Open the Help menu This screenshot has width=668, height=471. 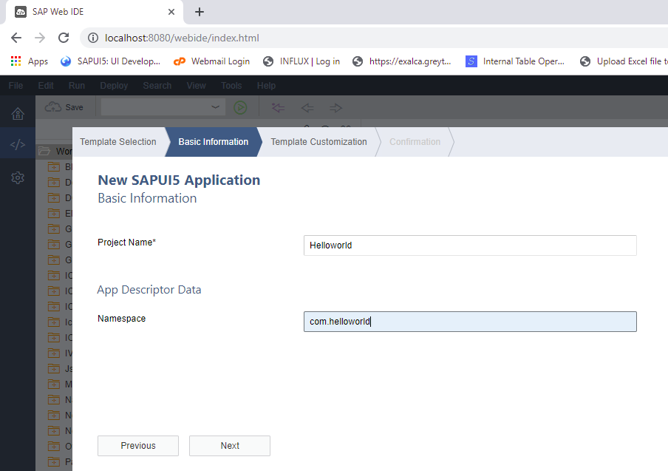tap(266, 86)
